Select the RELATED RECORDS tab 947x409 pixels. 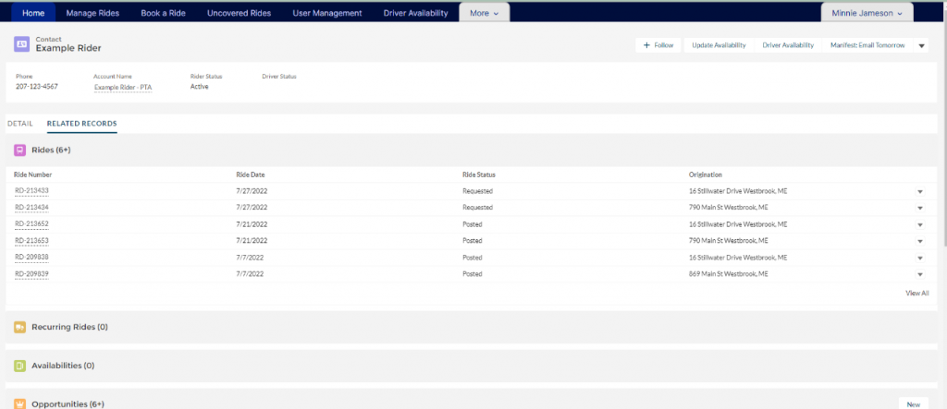point(81,123)
